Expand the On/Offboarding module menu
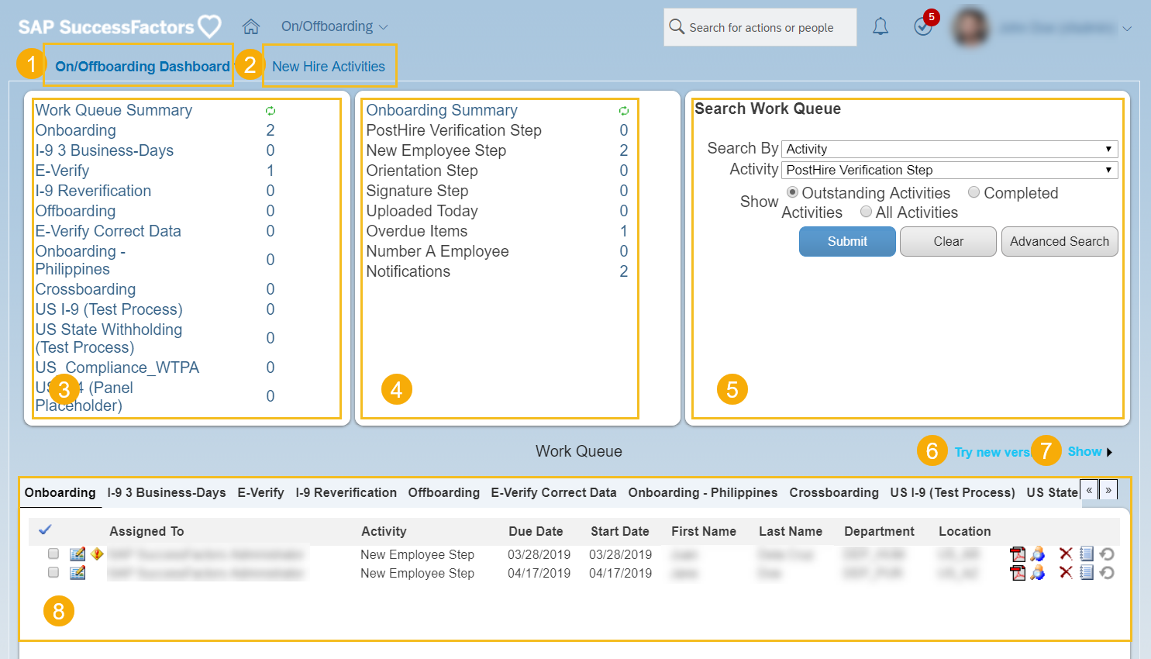The width and height of the screenshot is (1151, 659). coord(334,26)
